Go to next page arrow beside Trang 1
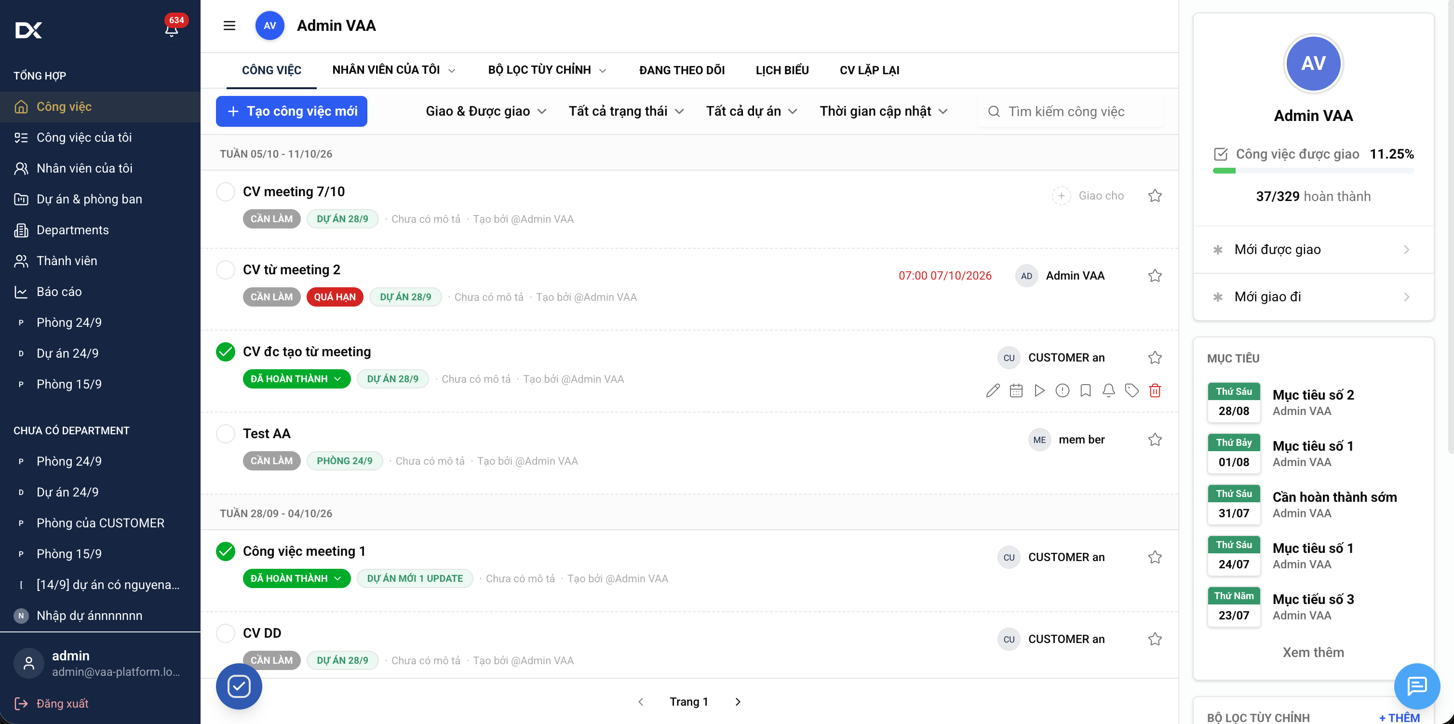 tap(738, 701)
